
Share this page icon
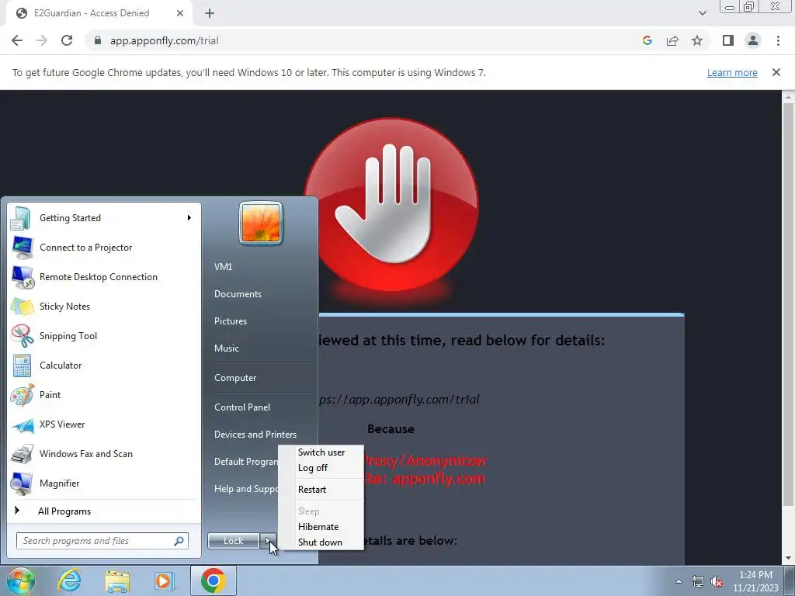coord(672,40)
